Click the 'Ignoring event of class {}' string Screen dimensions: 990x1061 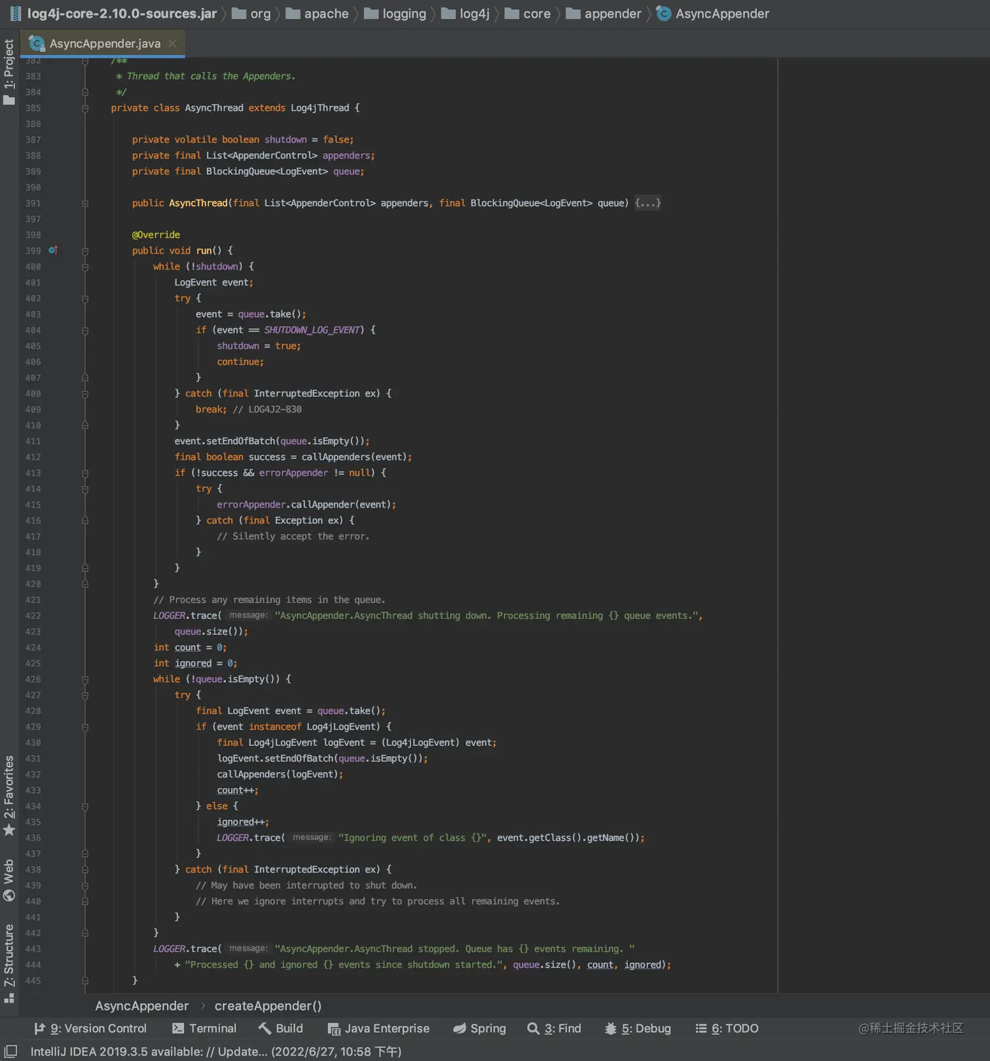click(412, 838)
